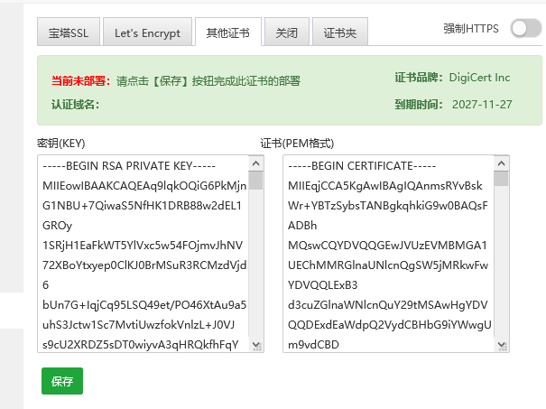Click the green 保存 button
The height and width of the screenshot is (409, 546).
coord(62,381)
